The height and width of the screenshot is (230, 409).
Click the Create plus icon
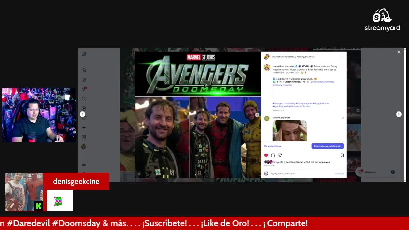[84, 127]
